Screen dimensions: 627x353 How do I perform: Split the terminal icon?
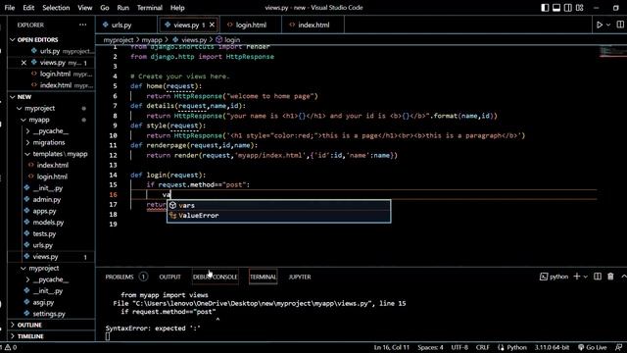(x=598, y=277)
